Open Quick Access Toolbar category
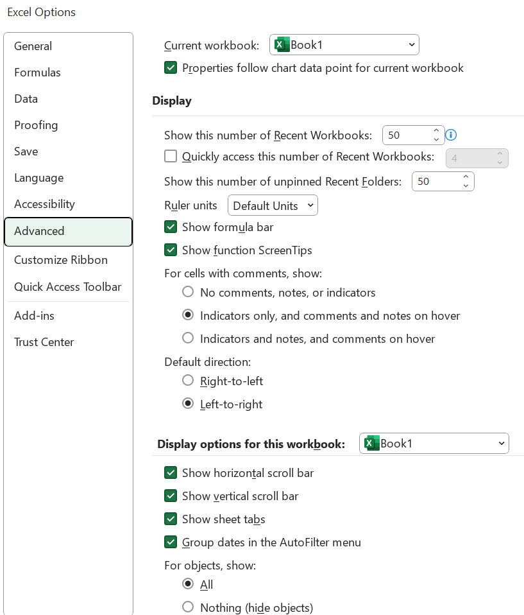Viewport: 524px width, 615px height. click(x=68, y=287)
